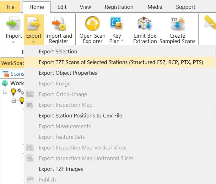Click the Import and Register icon
The height and width of the screenshot is (184, 216).
pyautogui.click(x=58, y=24)
